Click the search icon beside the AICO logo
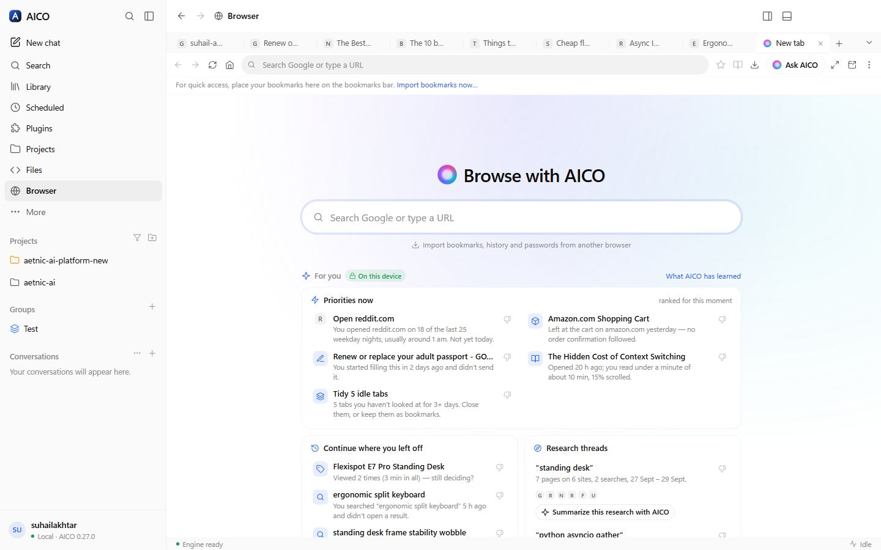Screen dimensions: 881x550 [129, 16]
